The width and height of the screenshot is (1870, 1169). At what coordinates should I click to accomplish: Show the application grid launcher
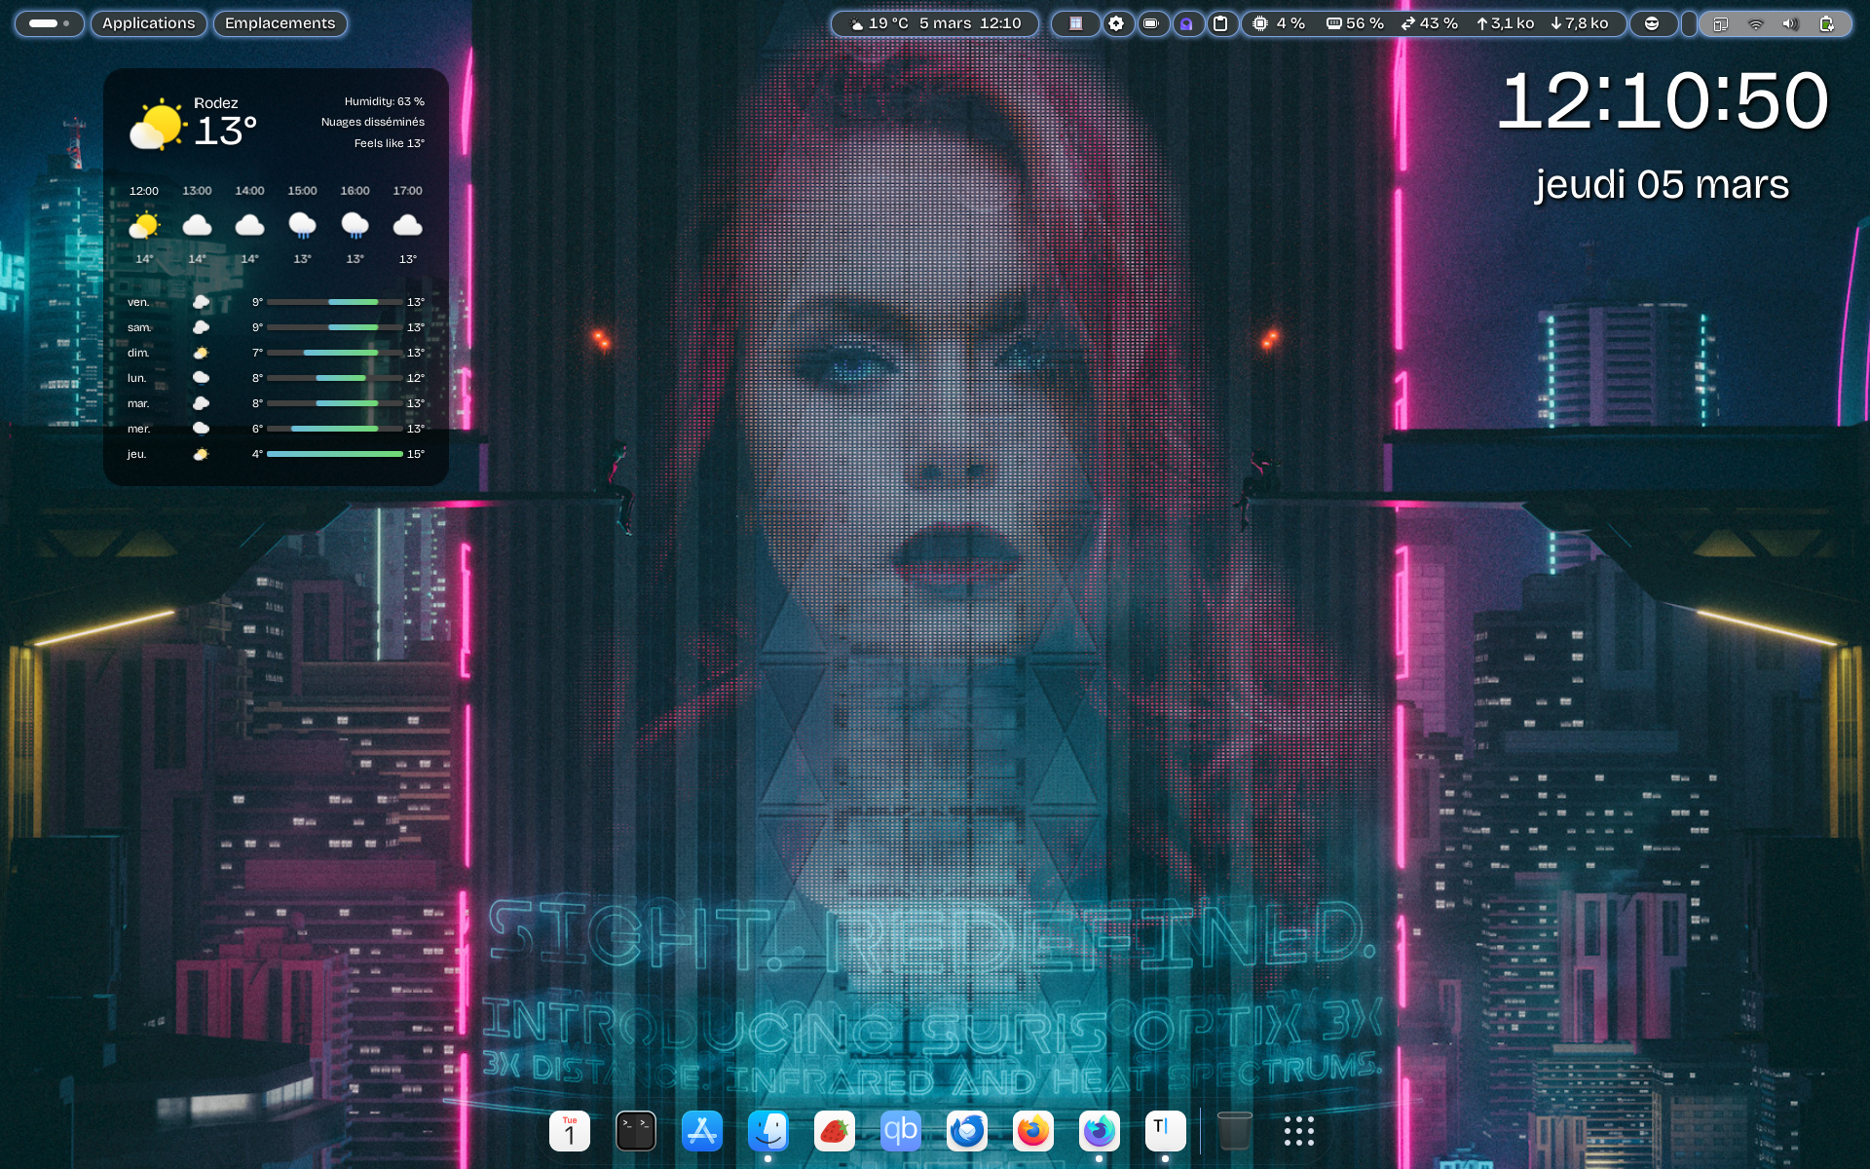click(x=1299, y=1131)
